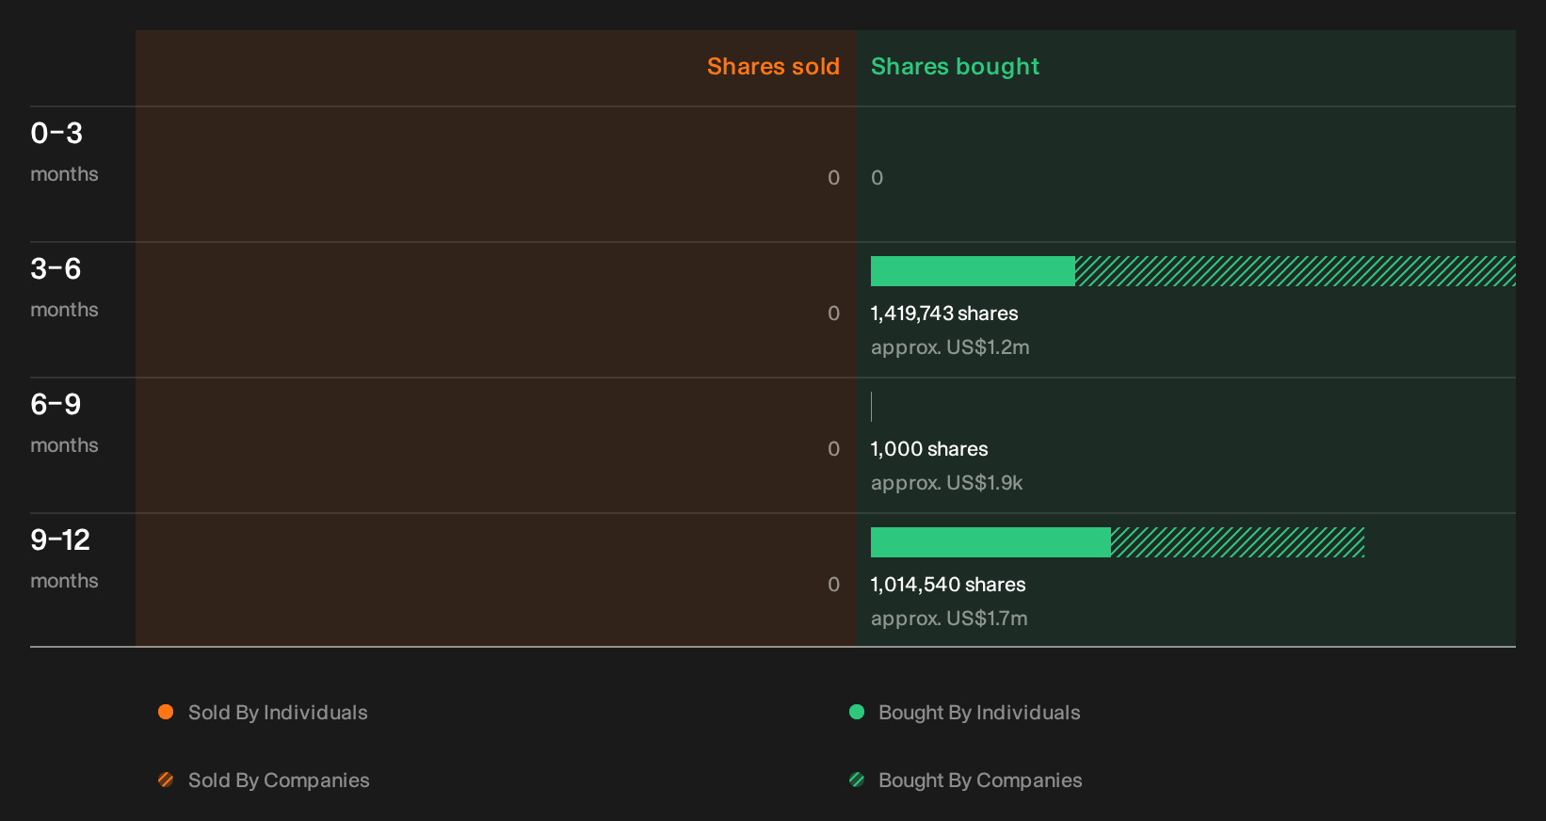Click the approx. US$1.7m amount
1546x821 pixels.
click(x=949, y=619)
